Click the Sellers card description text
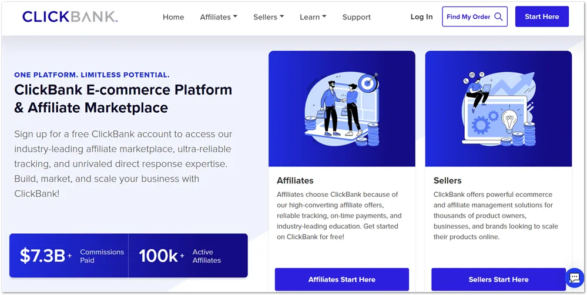587x295 pixels. (496, 216)
